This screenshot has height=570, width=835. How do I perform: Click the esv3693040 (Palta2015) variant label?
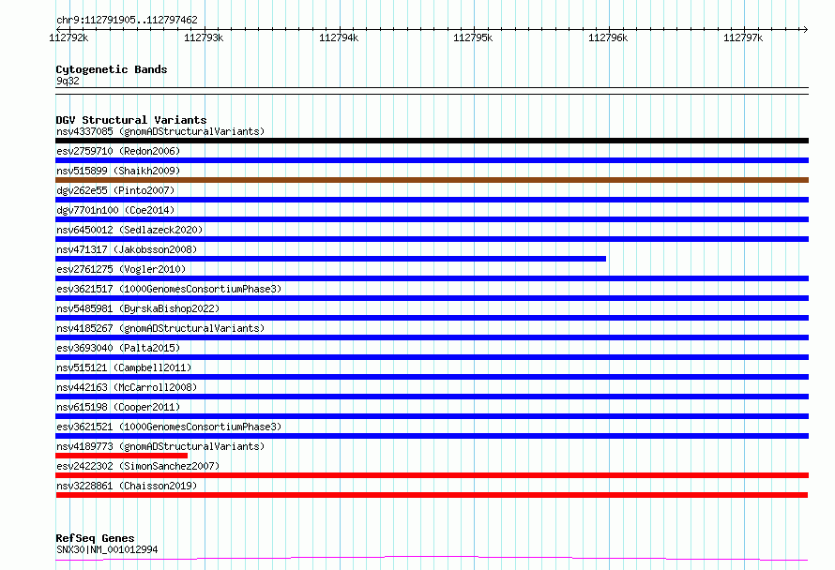coord(118,348)
